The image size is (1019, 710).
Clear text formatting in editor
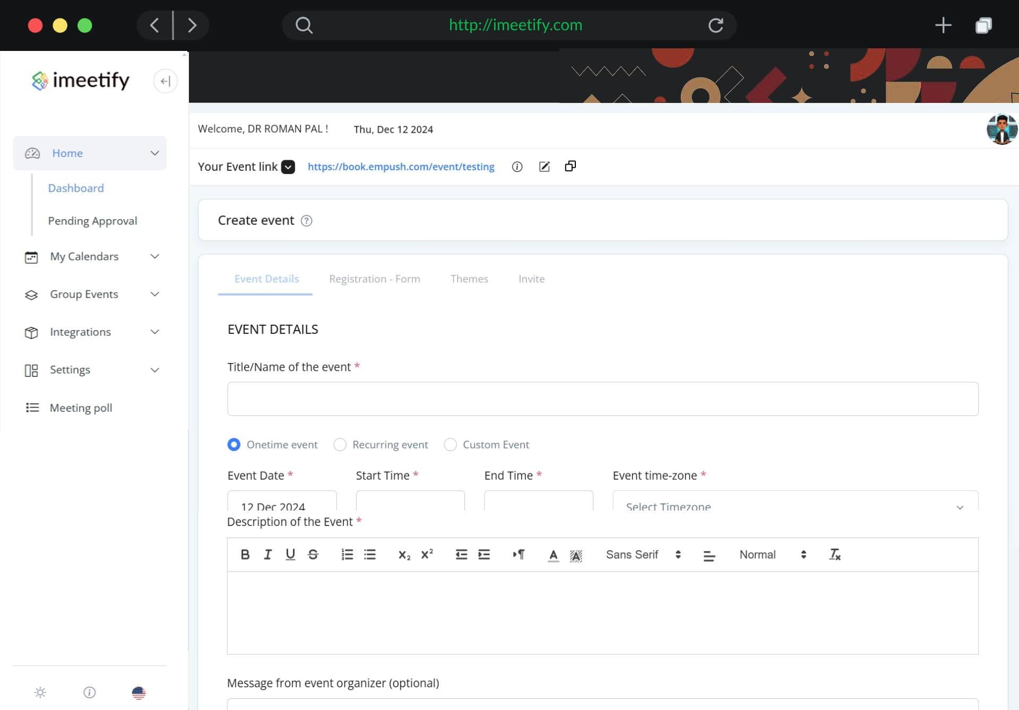[834, 555]
